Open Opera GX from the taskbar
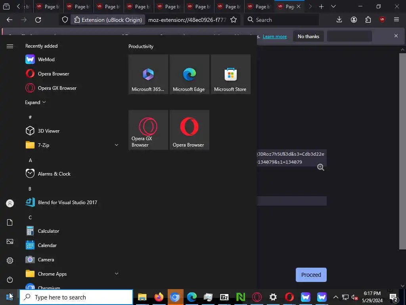The image size is (406, 305). pyautogui.click(x=257, y=297)
